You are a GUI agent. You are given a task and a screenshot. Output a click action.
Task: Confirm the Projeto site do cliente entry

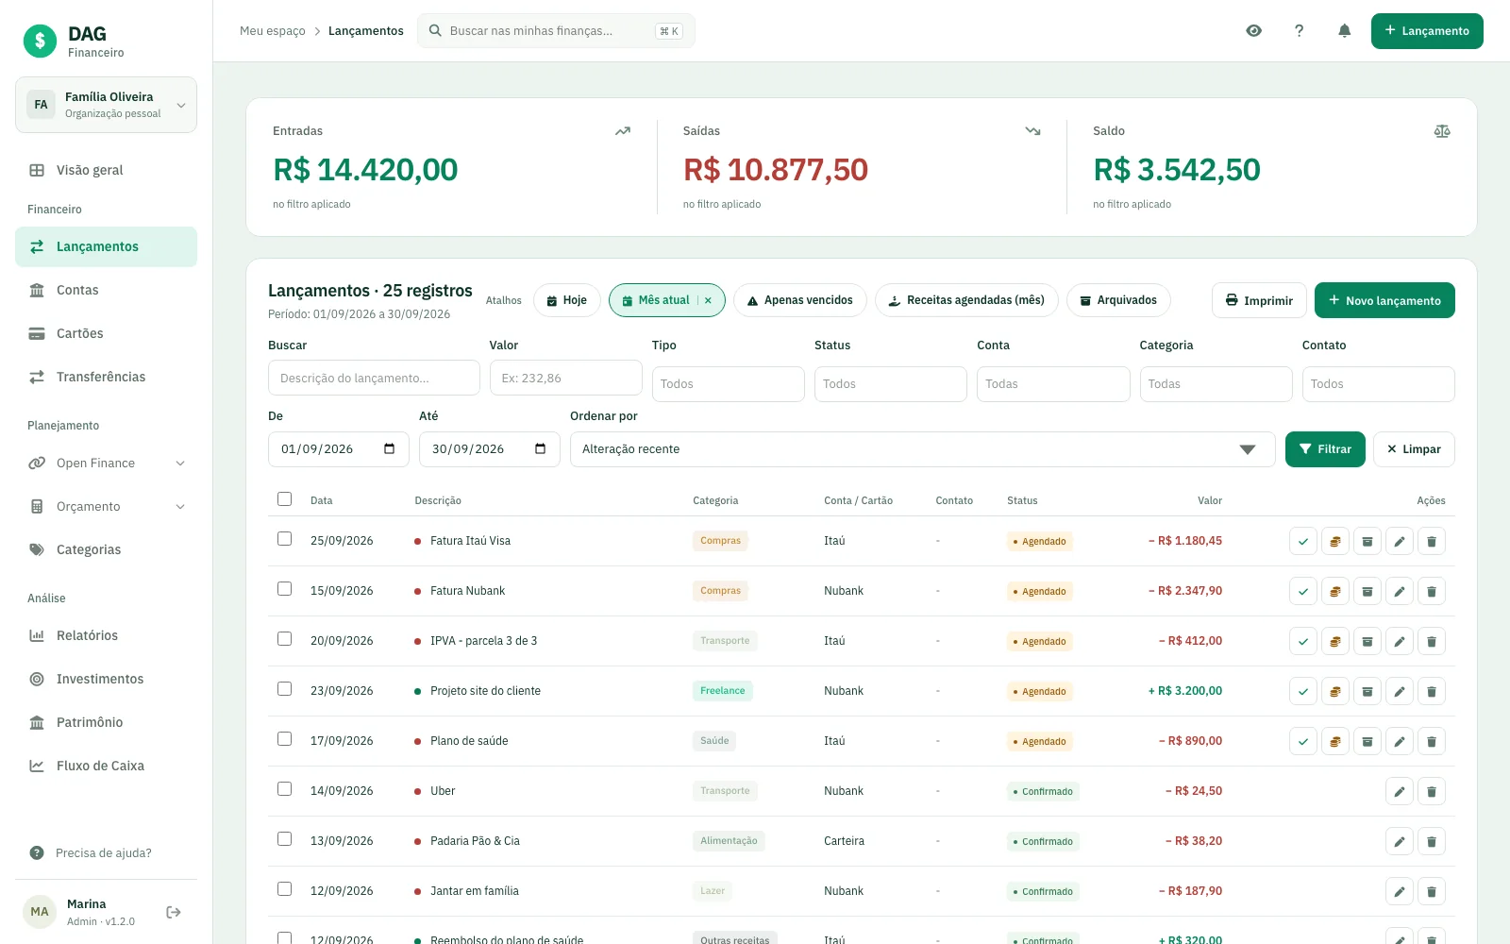[1303, 691]
